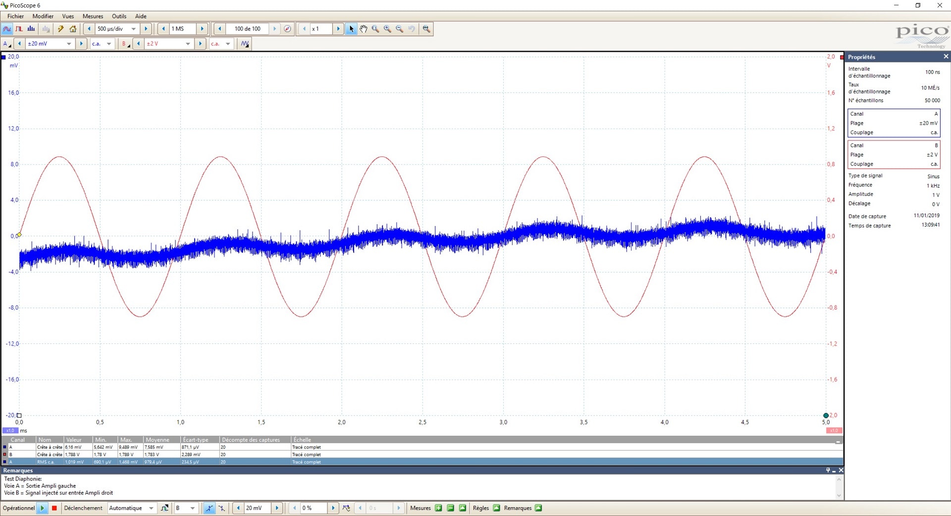Toggle the trigger delay icon
The width and height of the screenshot is (951, 516).
[x=346, y=508]
